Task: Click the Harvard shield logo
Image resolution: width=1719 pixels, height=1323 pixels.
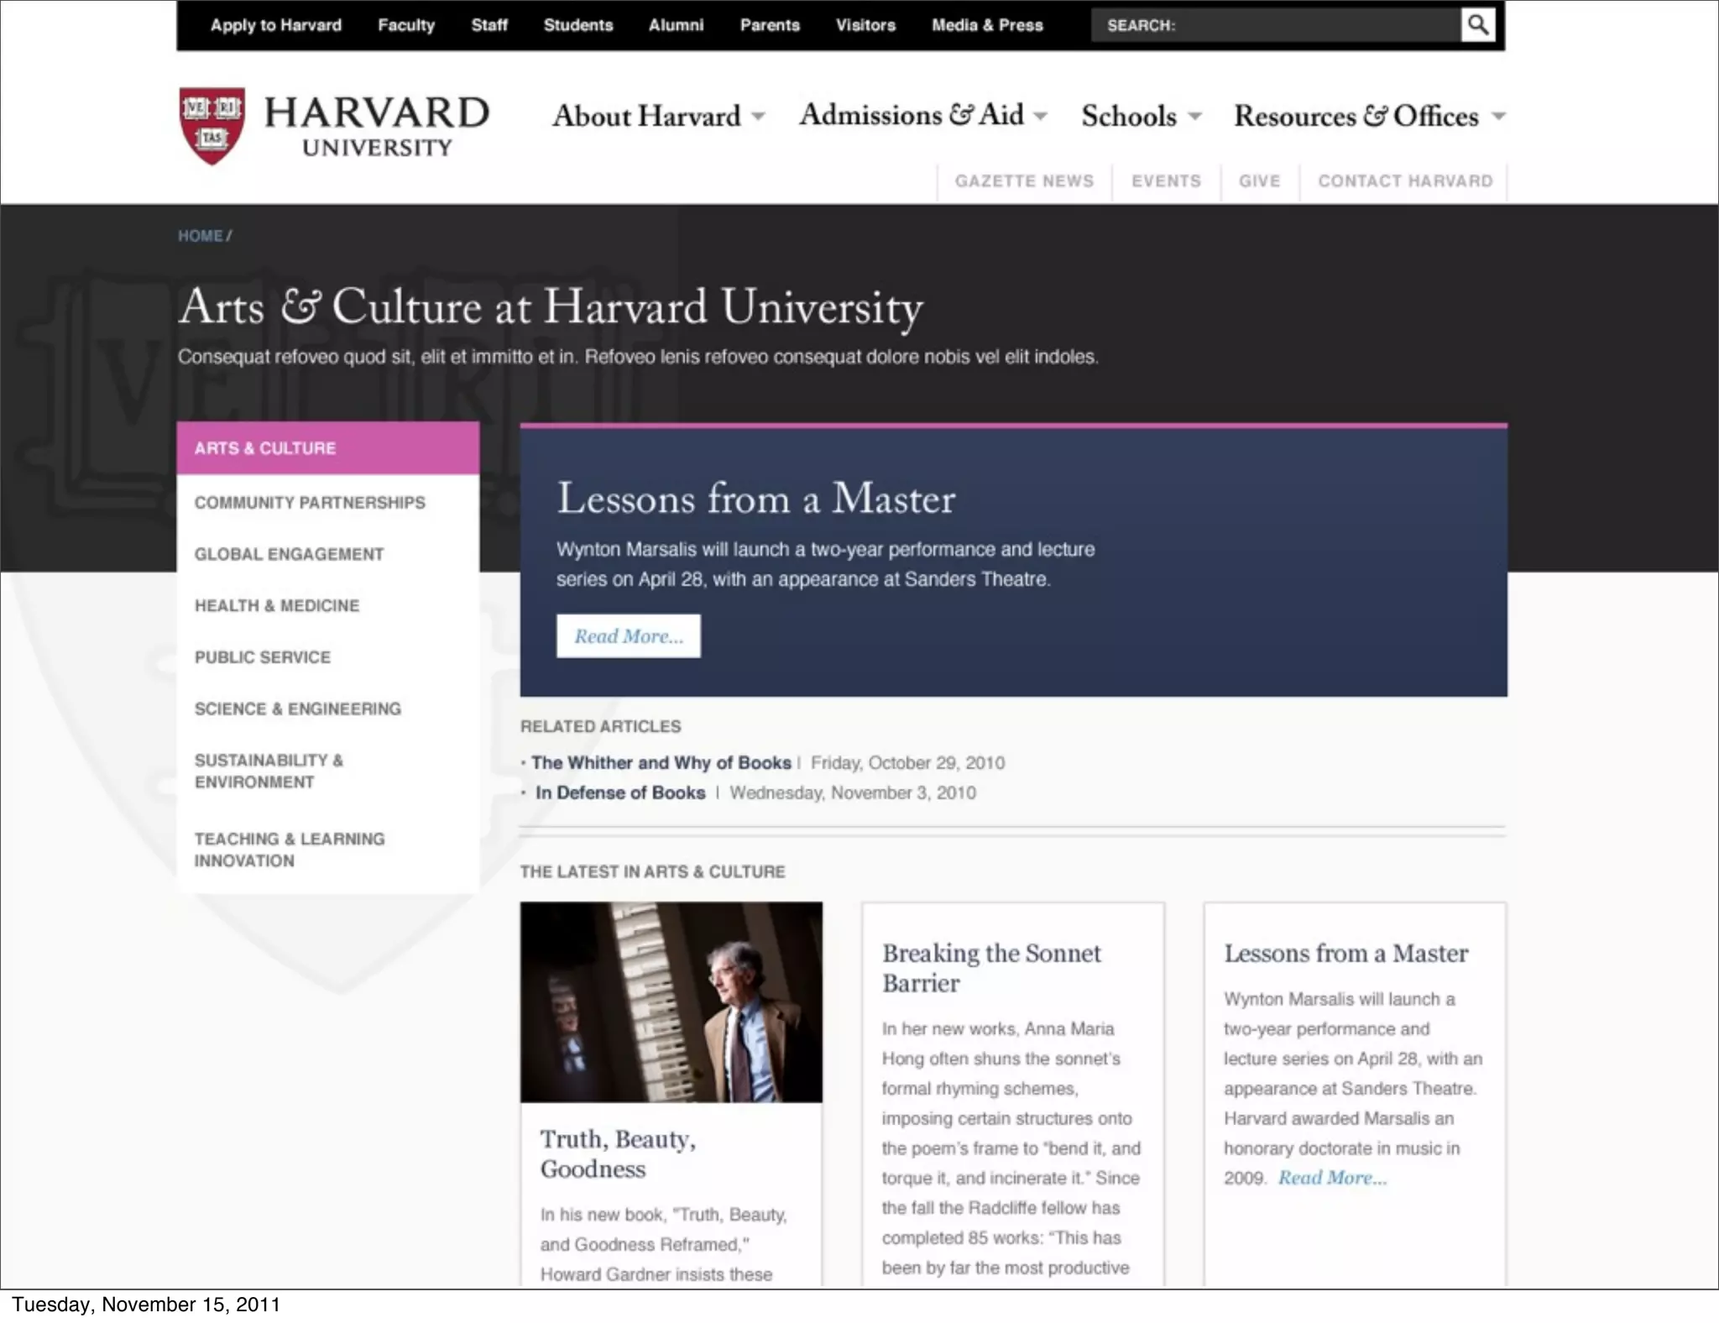Action: tap(212, 126)
